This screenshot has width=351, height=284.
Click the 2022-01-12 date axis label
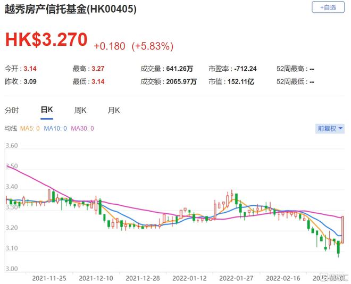click(x=190, y=278)
